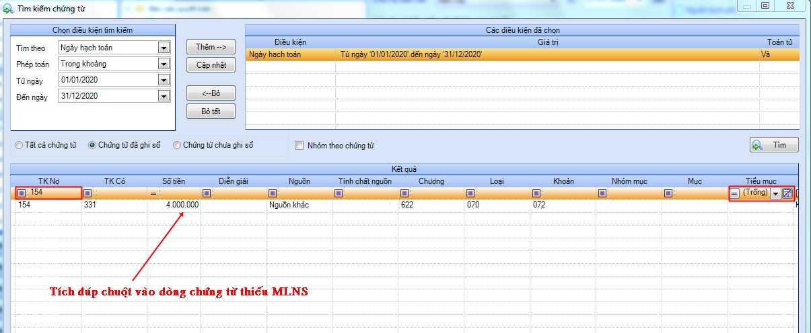Image resolution: width=811 pixels, height=333 pixels.
Task: Clear the Tiểu mục filter with eraser icon
Action: pyautogui.click(x=787, y=193)
